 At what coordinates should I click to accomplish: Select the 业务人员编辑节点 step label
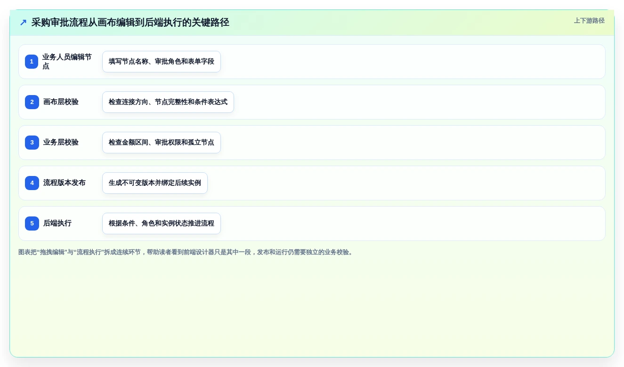pos(67,62)
